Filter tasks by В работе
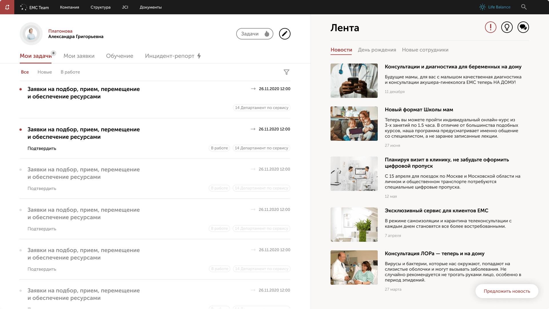 coord(70,72)
